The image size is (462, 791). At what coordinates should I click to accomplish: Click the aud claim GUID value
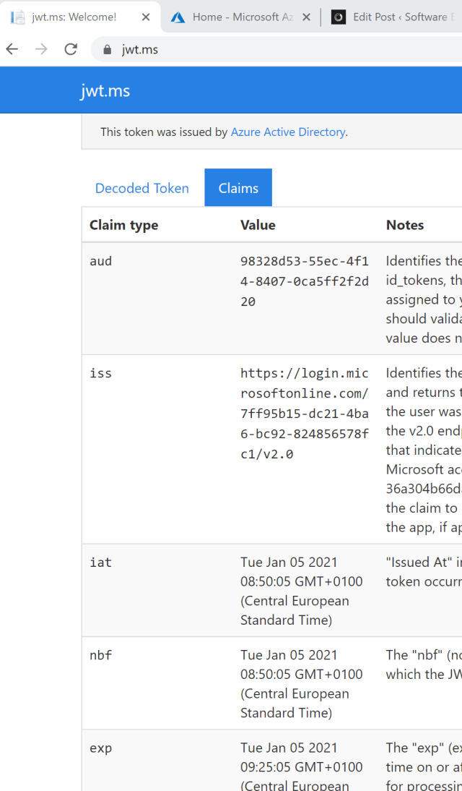[304, 281]
